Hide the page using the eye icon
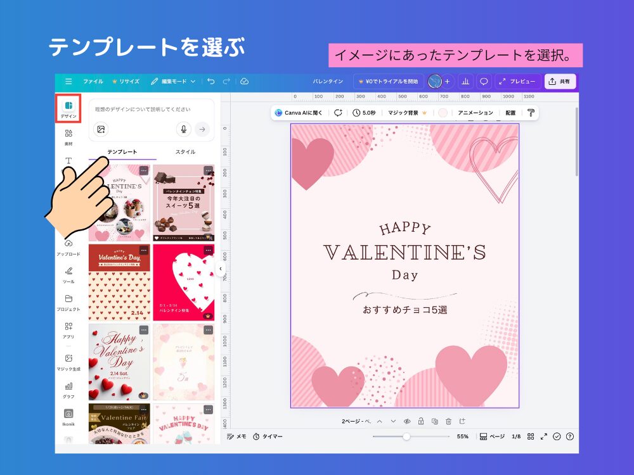 click(x=408, y=421)
